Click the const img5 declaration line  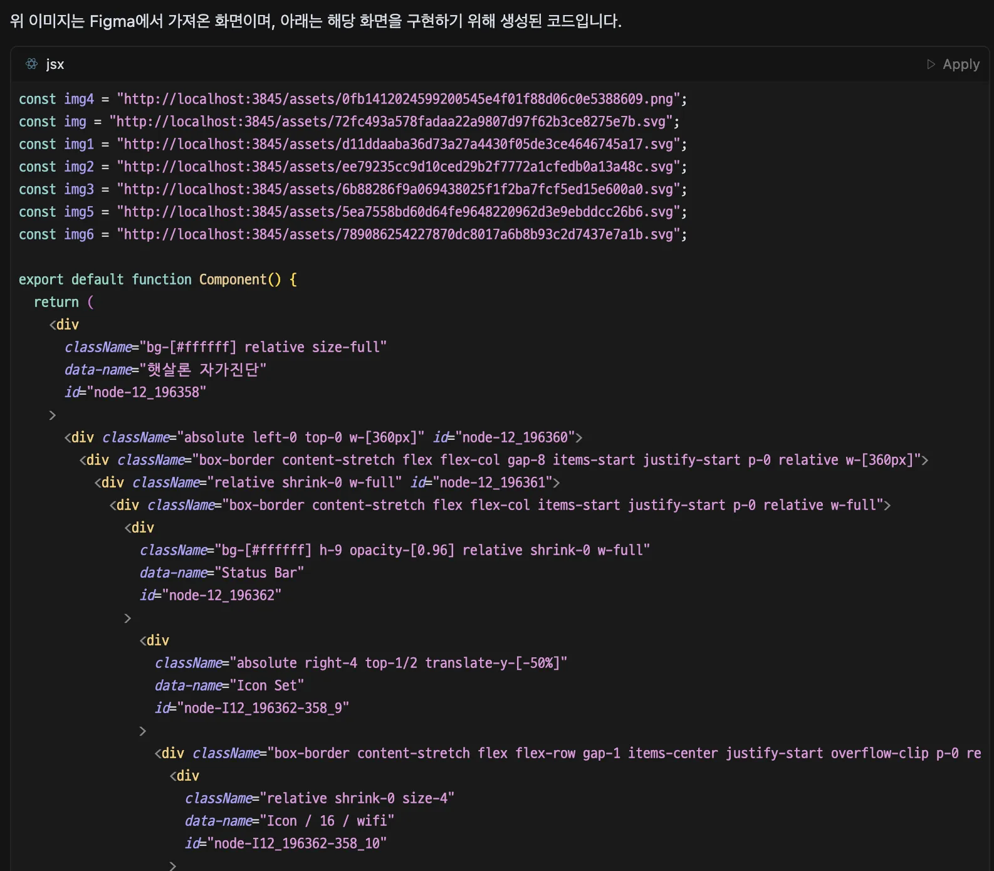[353, 212]
